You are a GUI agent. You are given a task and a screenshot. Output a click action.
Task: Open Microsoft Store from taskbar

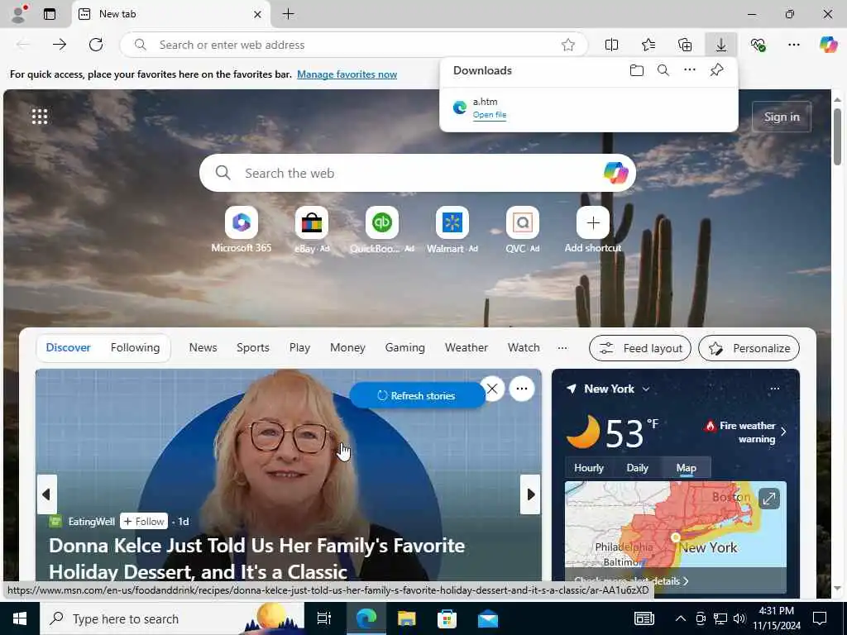pos(447,618)
